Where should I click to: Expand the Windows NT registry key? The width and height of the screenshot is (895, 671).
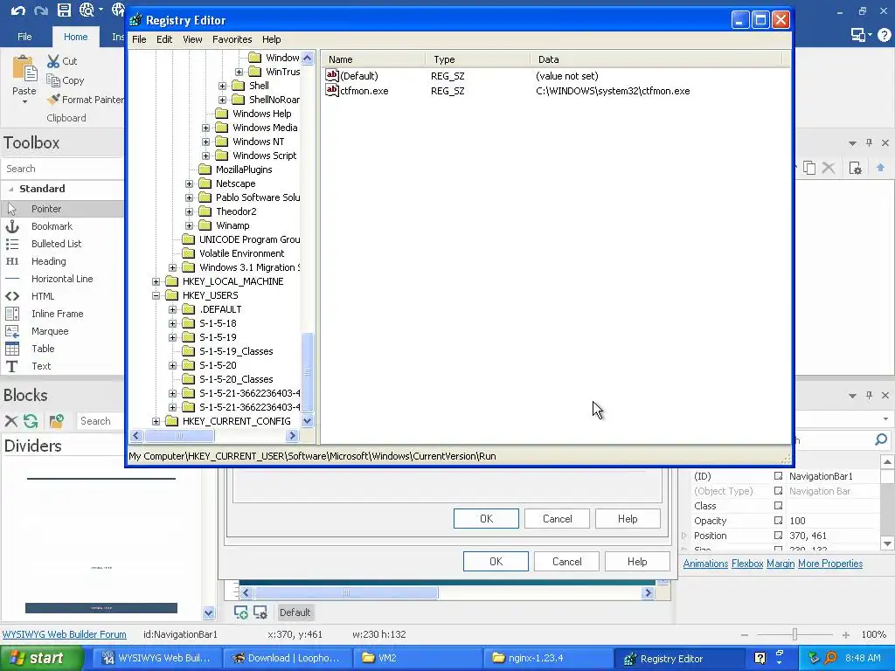205,142
